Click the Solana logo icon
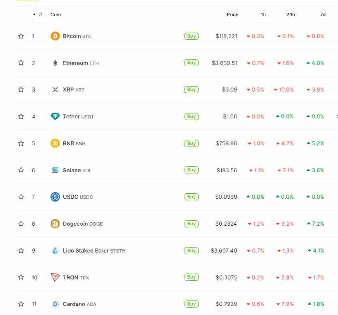 click(x=55, y=170)
